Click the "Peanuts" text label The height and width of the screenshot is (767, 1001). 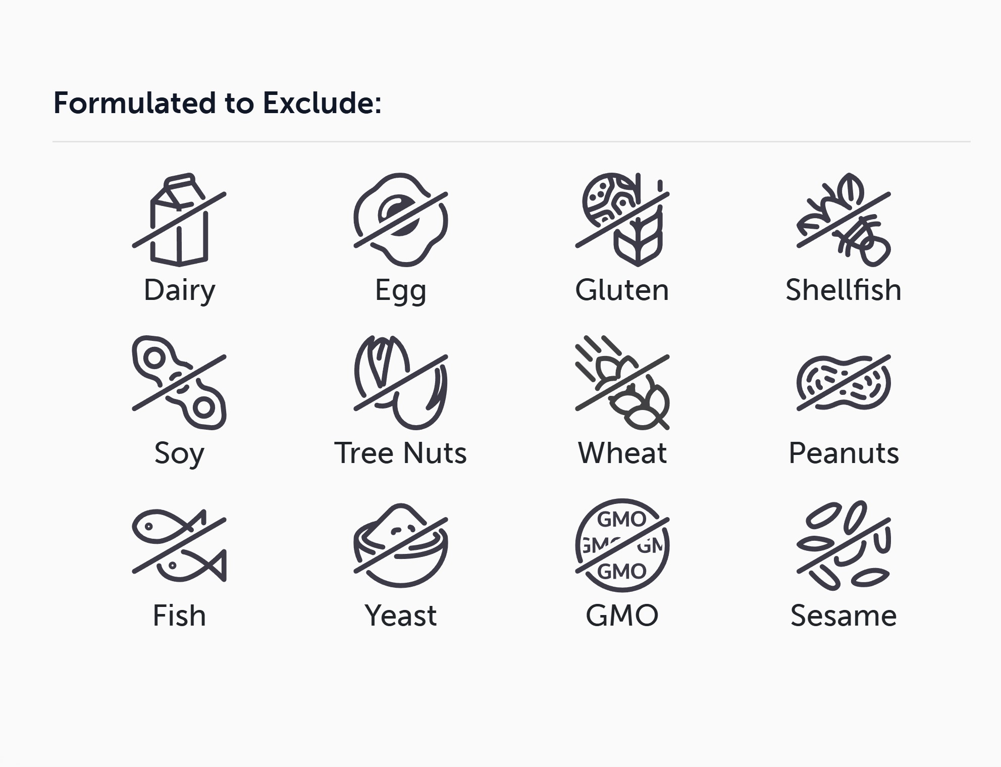click(844, 453)
